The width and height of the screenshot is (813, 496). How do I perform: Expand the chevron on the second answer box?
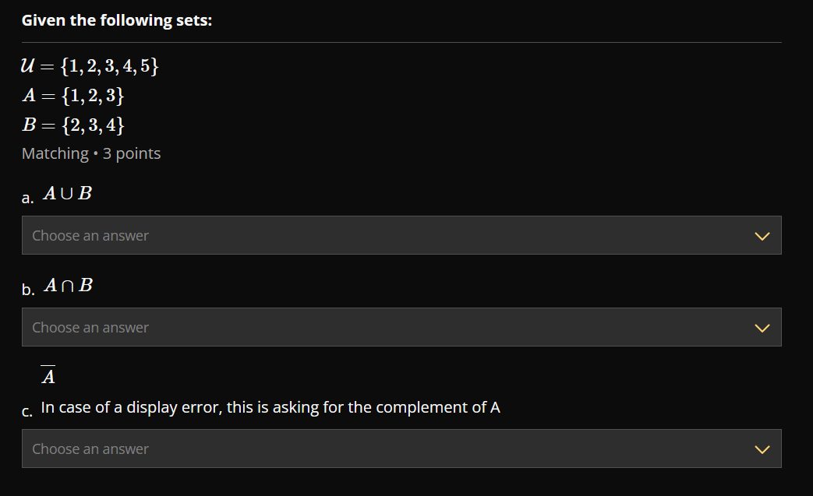[x=762, y=327]
